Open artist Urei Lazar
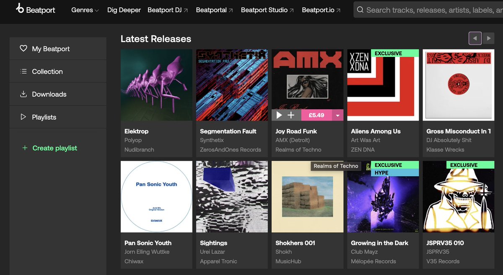 [x=213, y=252]
